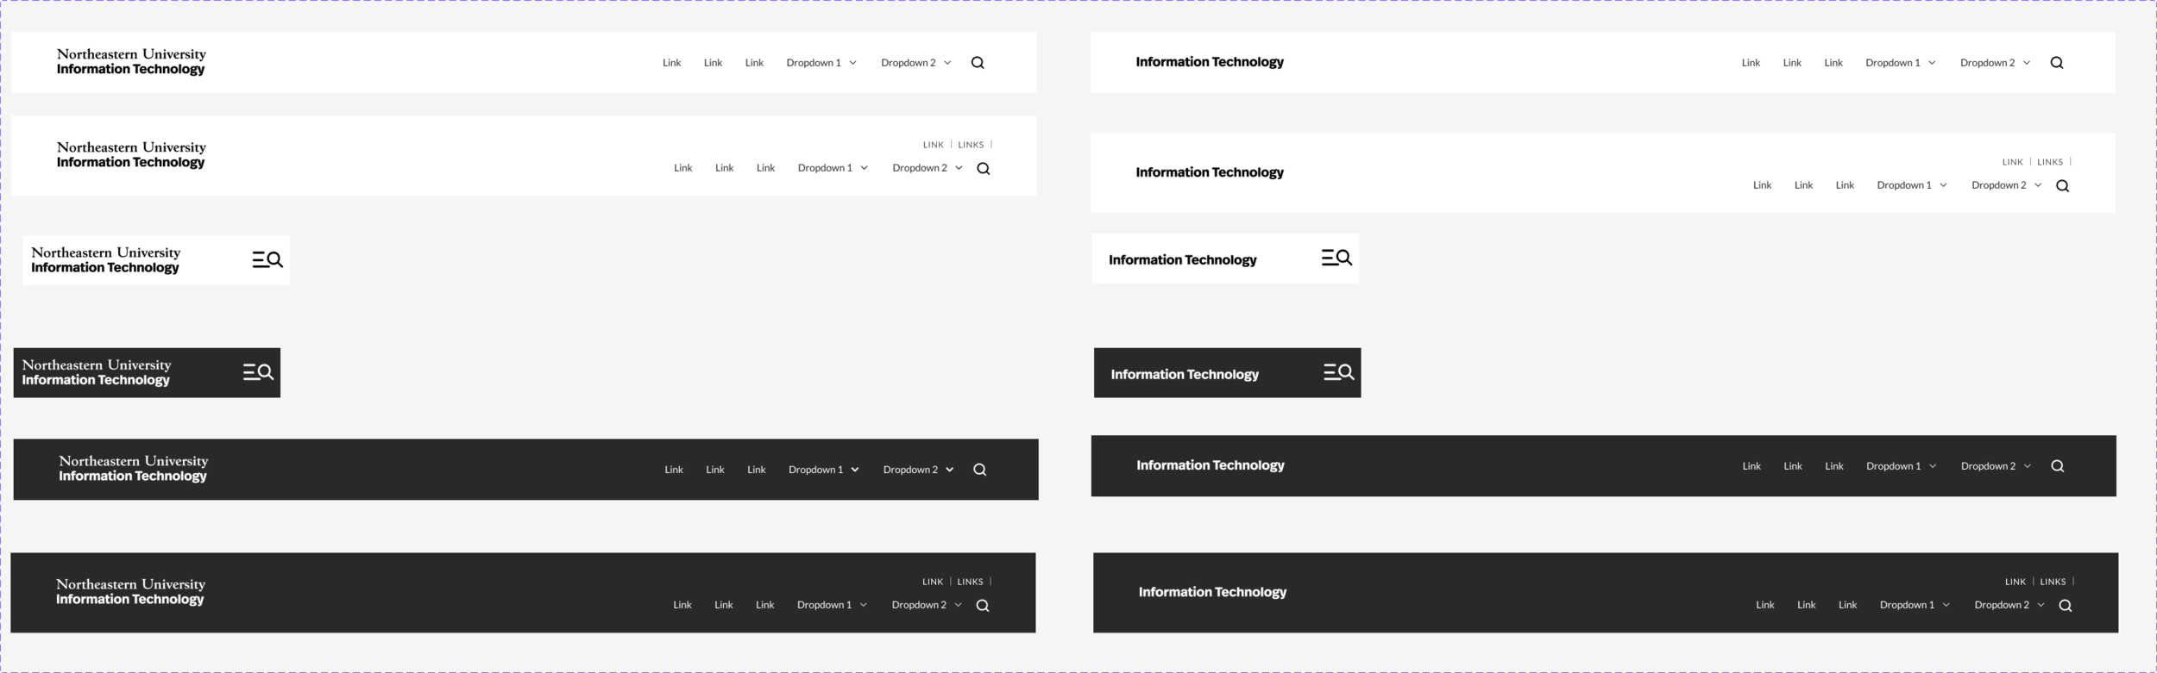The image size is (2157, 673).
Task: Expand Dropdown 1 in light IT-only header with utility links
Action: click(1912, 185)
